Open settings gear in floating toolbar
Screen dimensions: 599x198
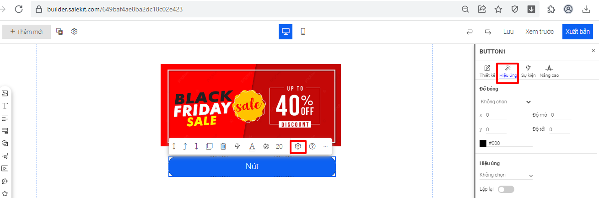click(x=298, y=146)
